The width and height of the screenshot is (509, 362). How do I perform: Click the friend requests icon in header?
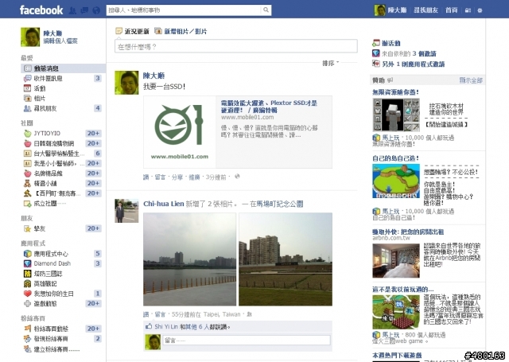[x=72, y=10]
